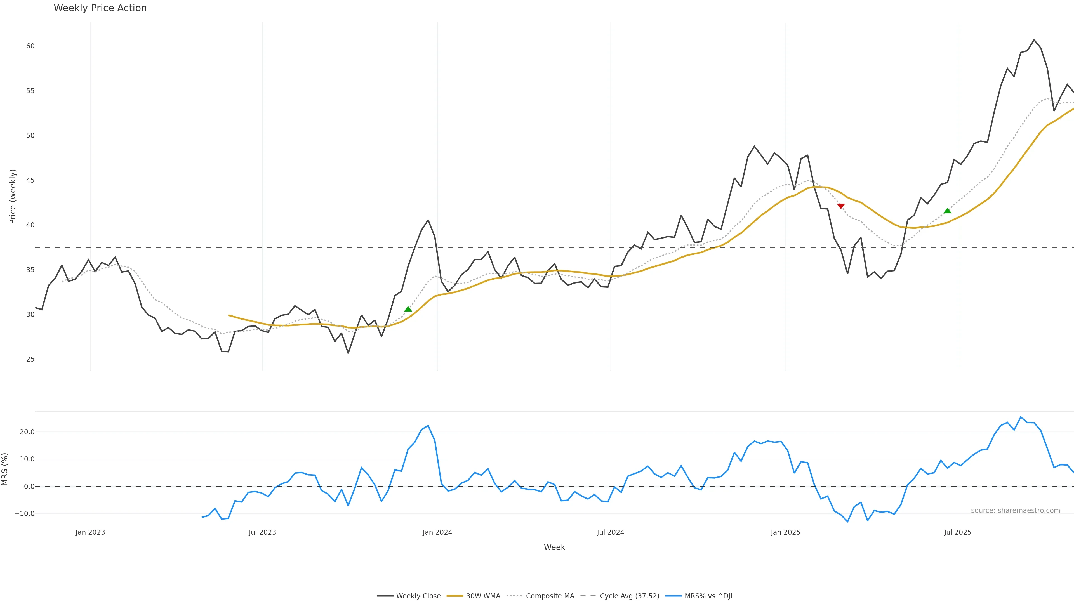
Task: Click the red sell triangle marker
Action: [840, 206]
